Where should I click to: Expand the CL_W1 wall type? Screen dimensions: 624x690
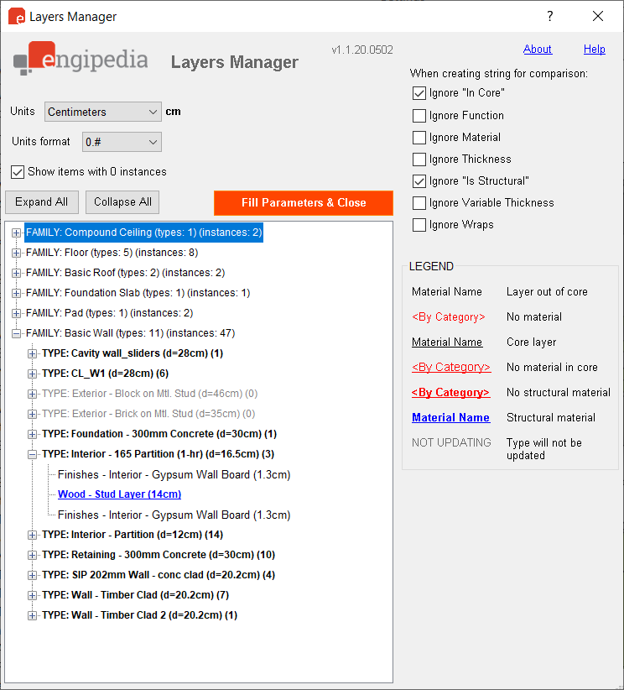pos(33,374)
